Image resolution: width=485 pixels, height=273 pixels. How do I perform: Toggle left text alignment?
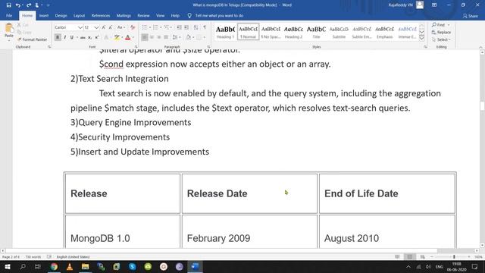click(145, 37)
